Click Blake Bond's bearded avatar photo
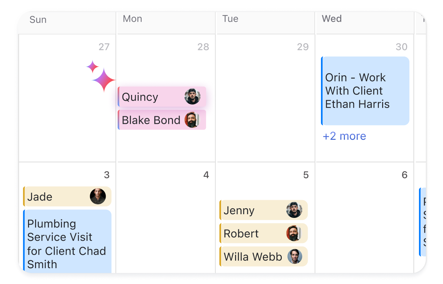The image size is (443, 284). point(193,120)
